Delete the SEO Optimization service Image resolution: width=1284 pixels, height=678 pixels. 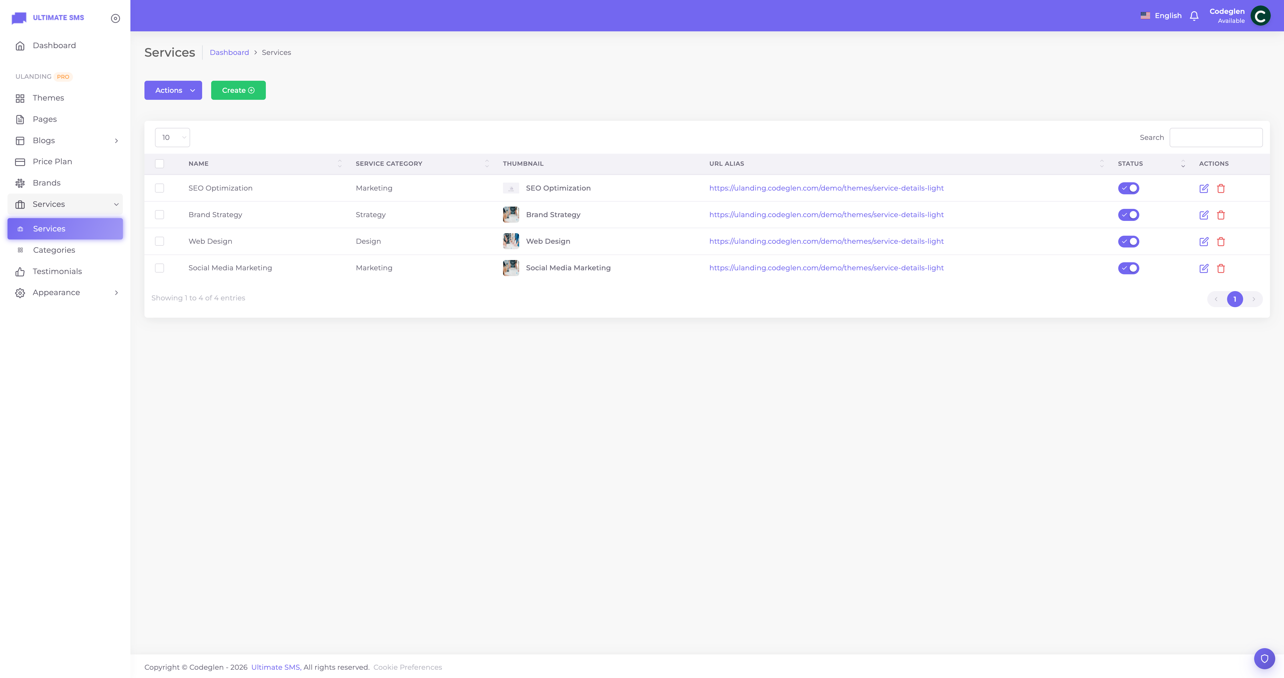[1221, 189]
